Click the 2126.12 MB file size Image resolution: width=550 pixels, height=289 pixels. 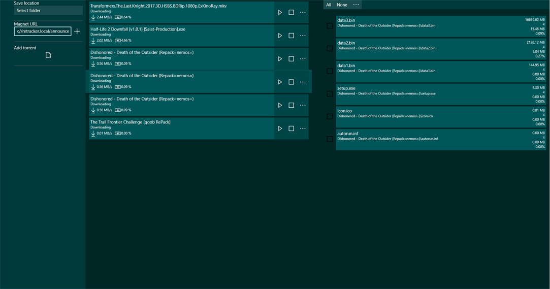pos(536,43)
